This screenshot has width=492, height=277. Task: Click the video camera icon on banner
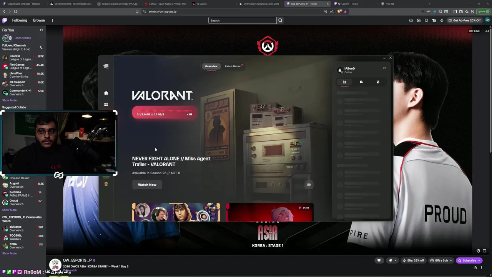click(x=309, y=185)
